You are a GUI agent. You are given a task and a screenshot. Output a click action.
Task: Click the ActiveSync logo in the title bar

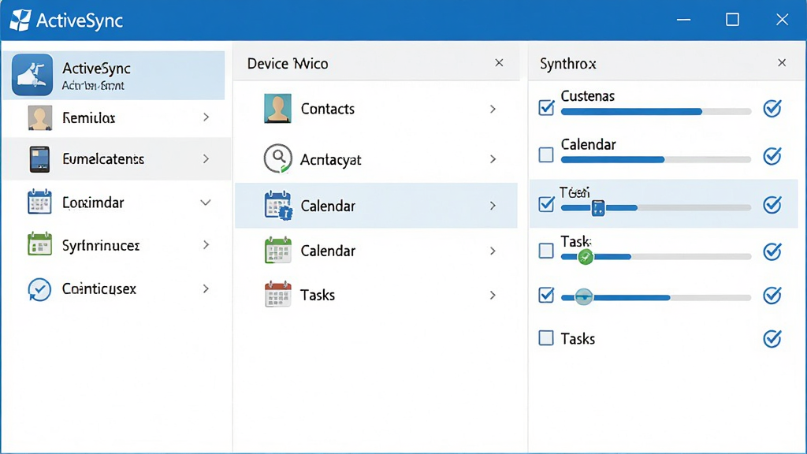pos(20,20)
